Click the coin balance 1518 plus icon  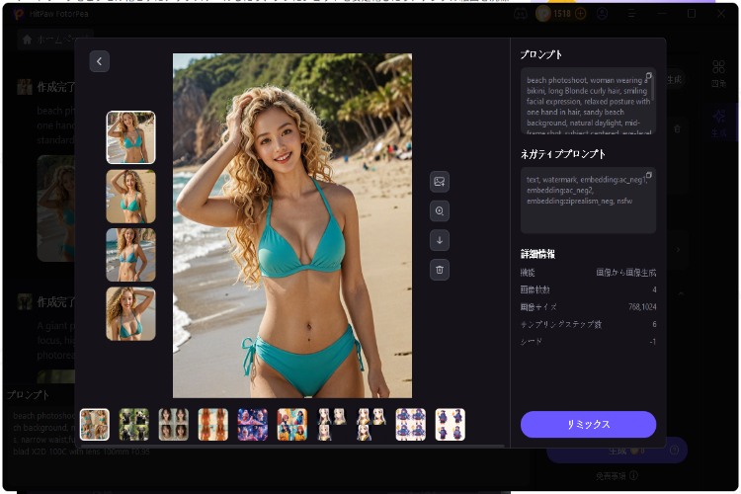(x=580, y=14)
